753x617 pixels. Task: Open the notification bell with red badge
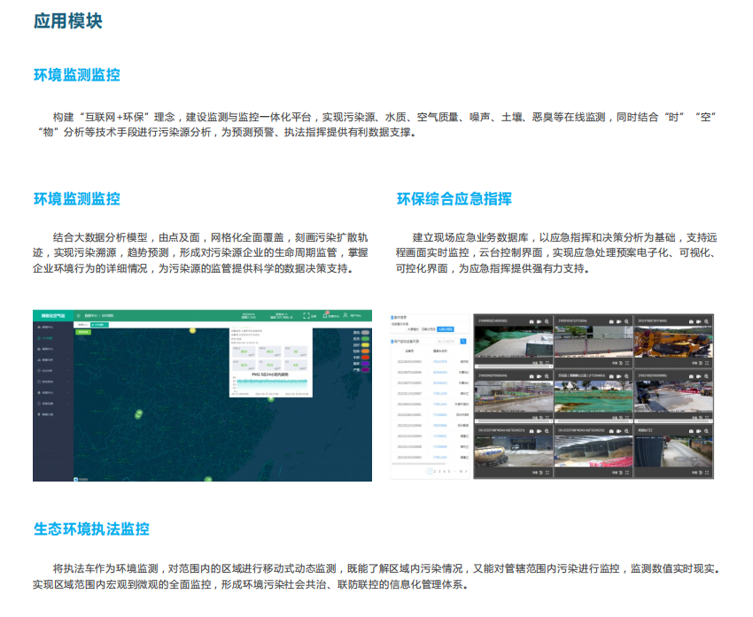[x=325, y=316]
